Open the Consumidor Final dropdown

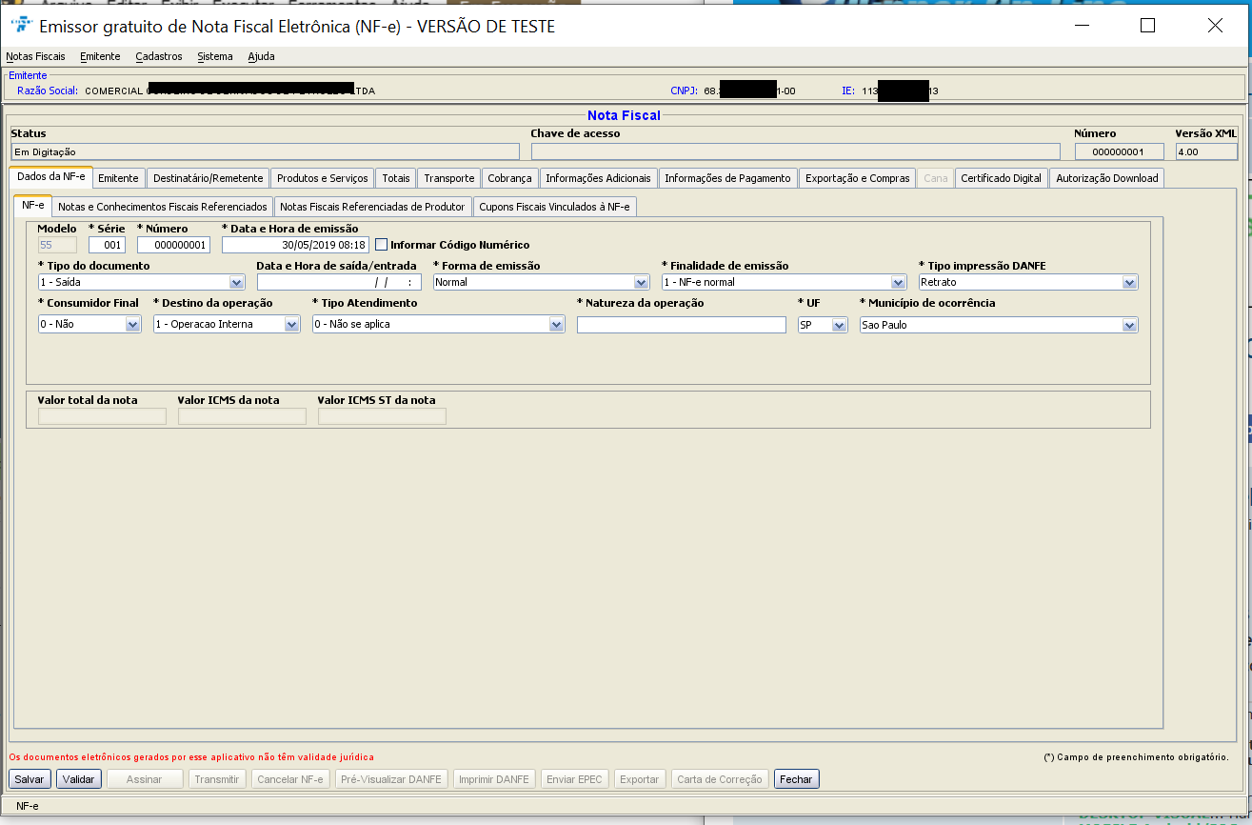[x=132, y=325]
